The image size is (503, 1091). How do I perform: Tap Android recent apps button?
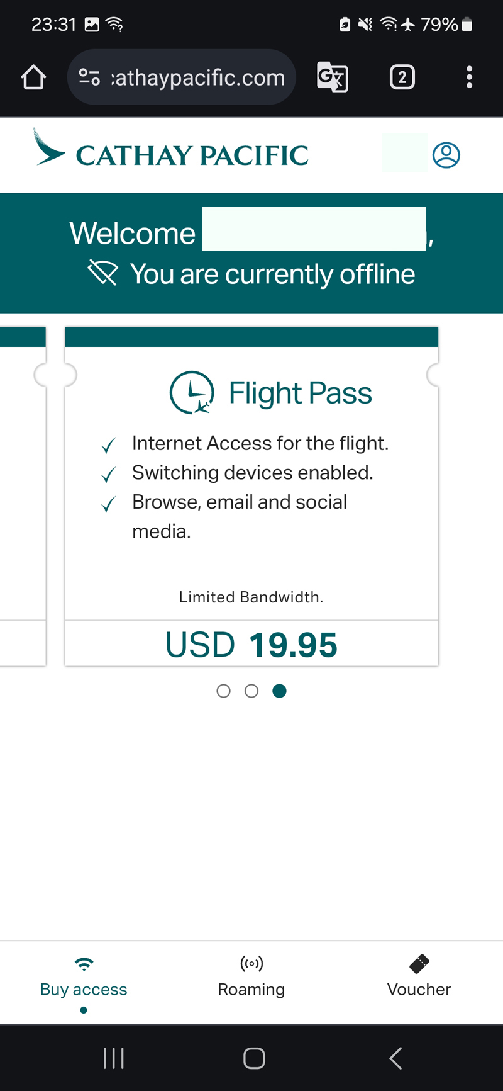[x=114, y=1058]
